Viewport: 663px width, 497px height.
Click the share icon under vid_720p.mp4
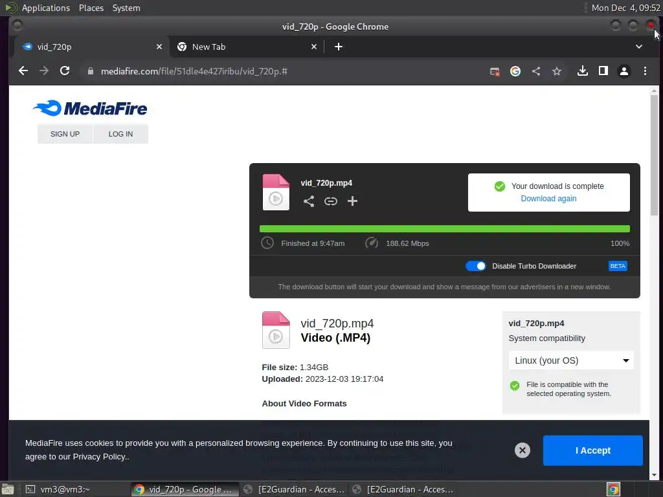point(309,201)
